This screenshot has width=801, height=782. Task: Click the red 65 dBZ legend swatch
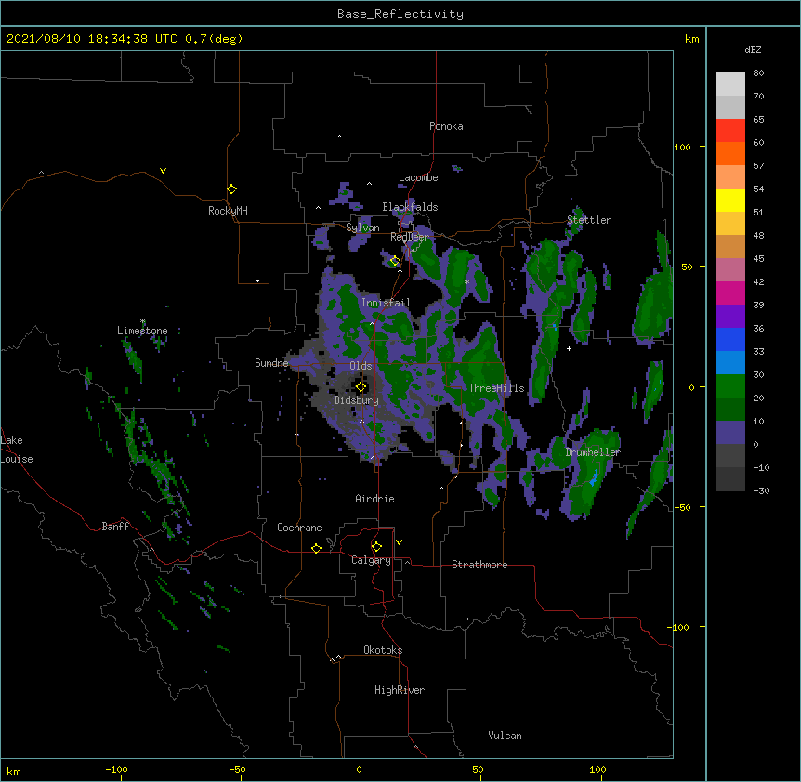click(730, 131)
